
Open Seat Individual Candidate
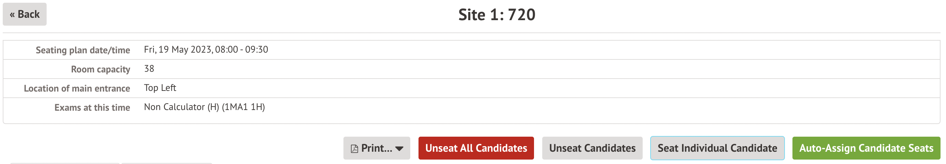coord(717,148)
